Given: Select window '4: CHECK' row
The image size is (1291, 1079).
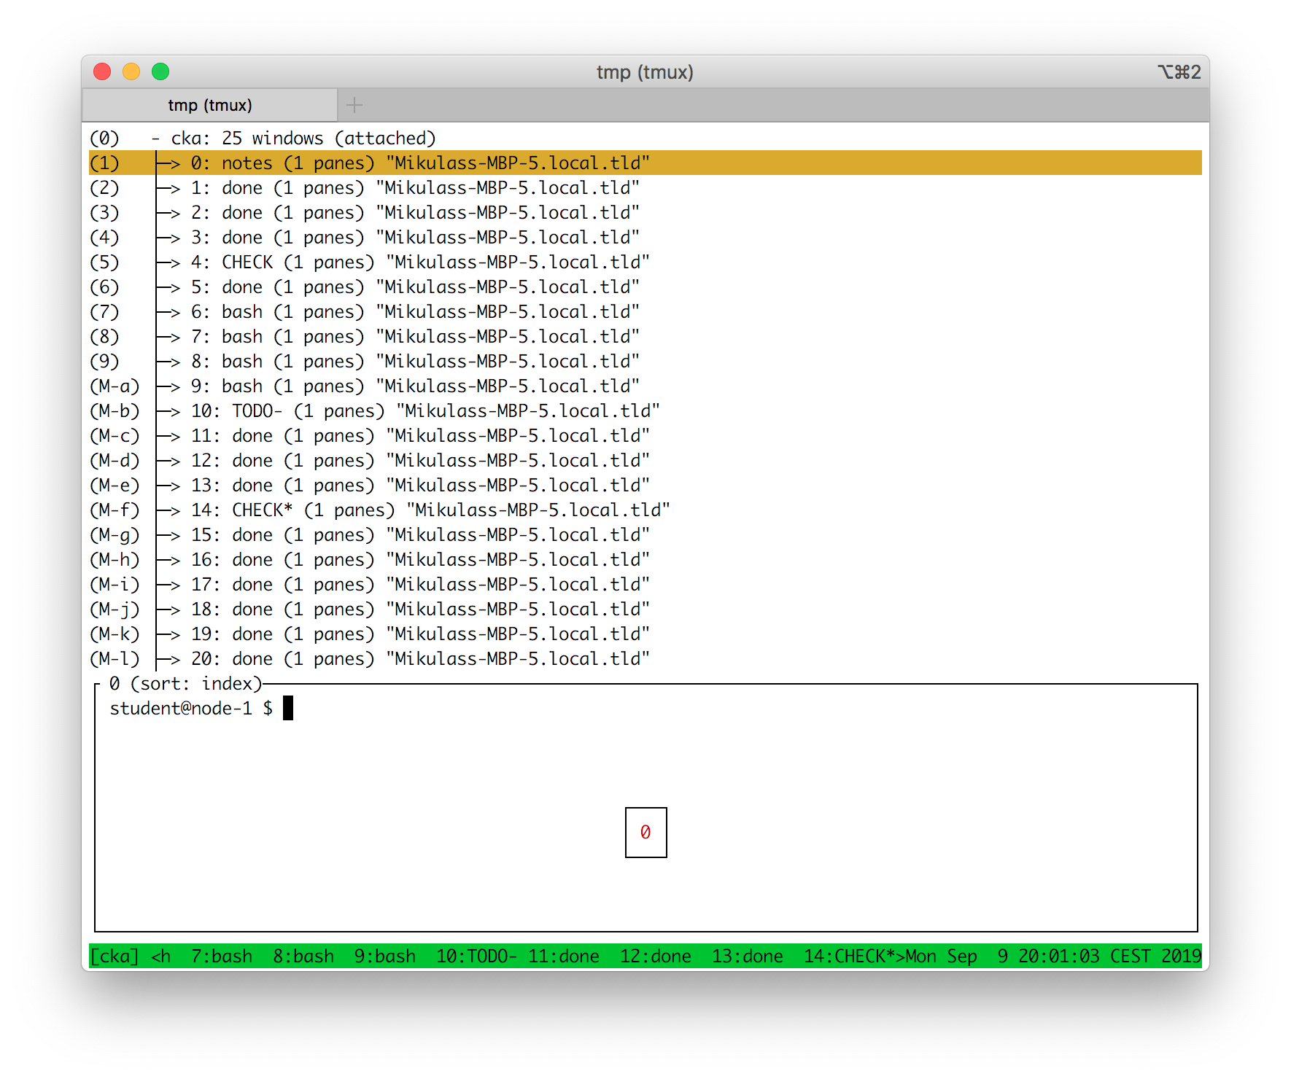Looking at the screenshot, I should pyautogui.click(x=645, y=262).
